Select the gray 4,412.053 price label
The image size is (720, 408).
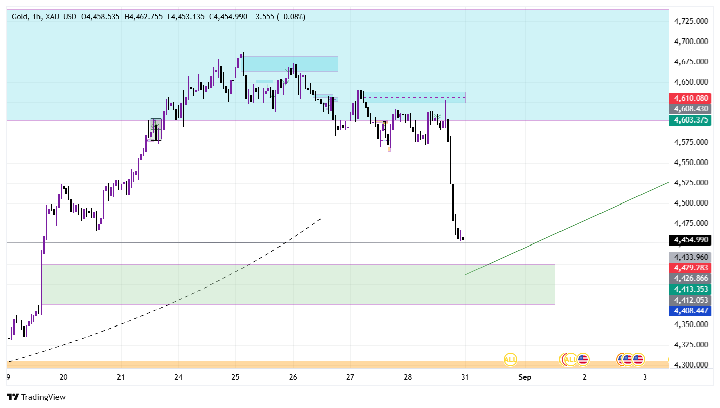691,300
